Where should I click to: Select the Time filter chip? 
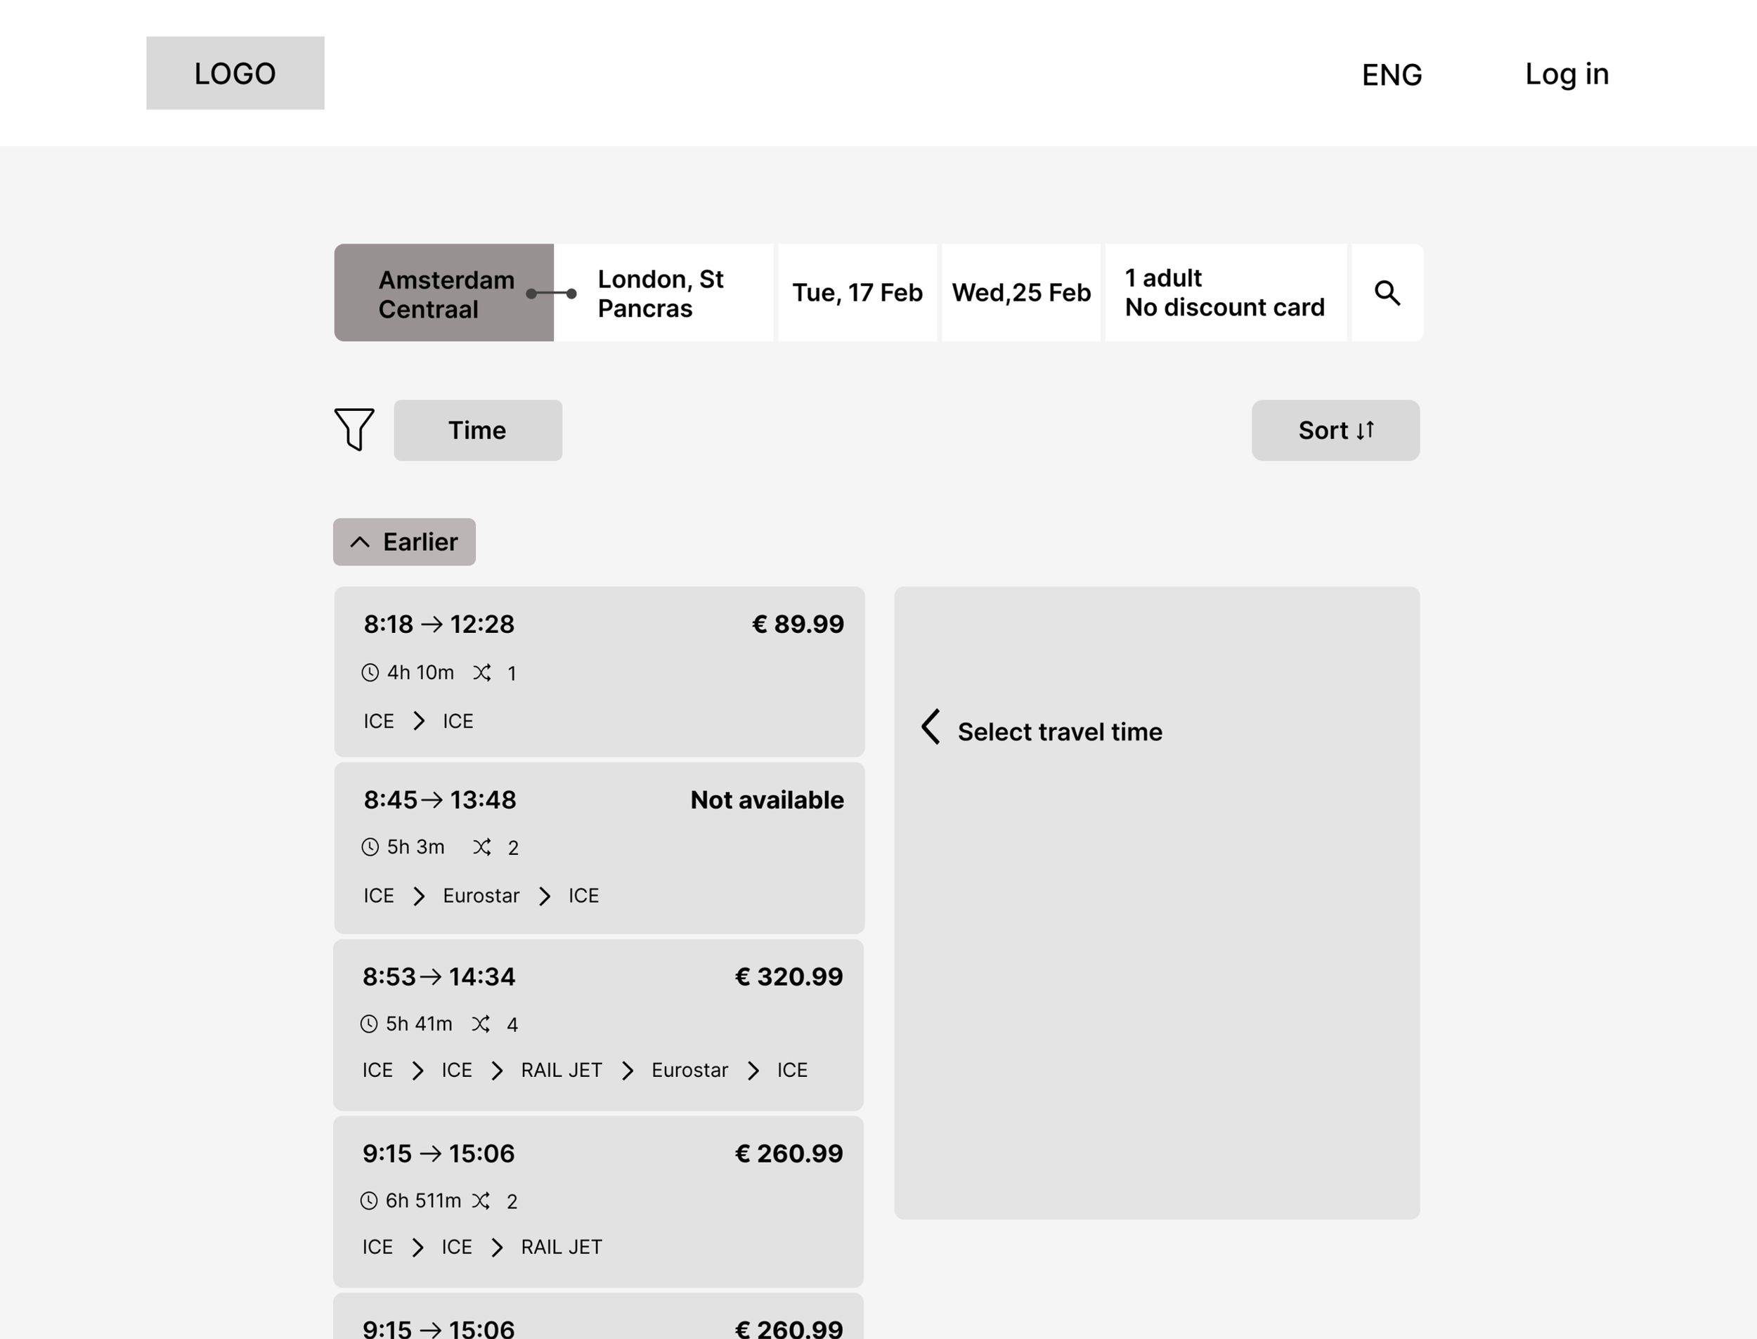pyautogui.click(x=477, y=431)
